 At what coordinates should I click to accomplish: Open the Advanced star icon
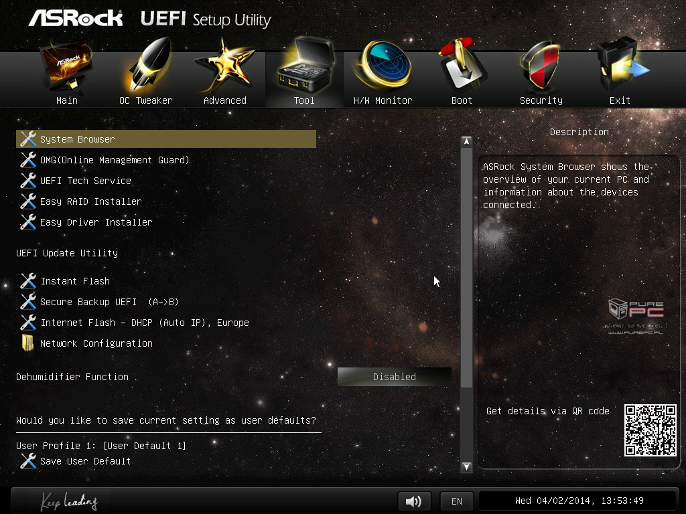tap(225, 66)
